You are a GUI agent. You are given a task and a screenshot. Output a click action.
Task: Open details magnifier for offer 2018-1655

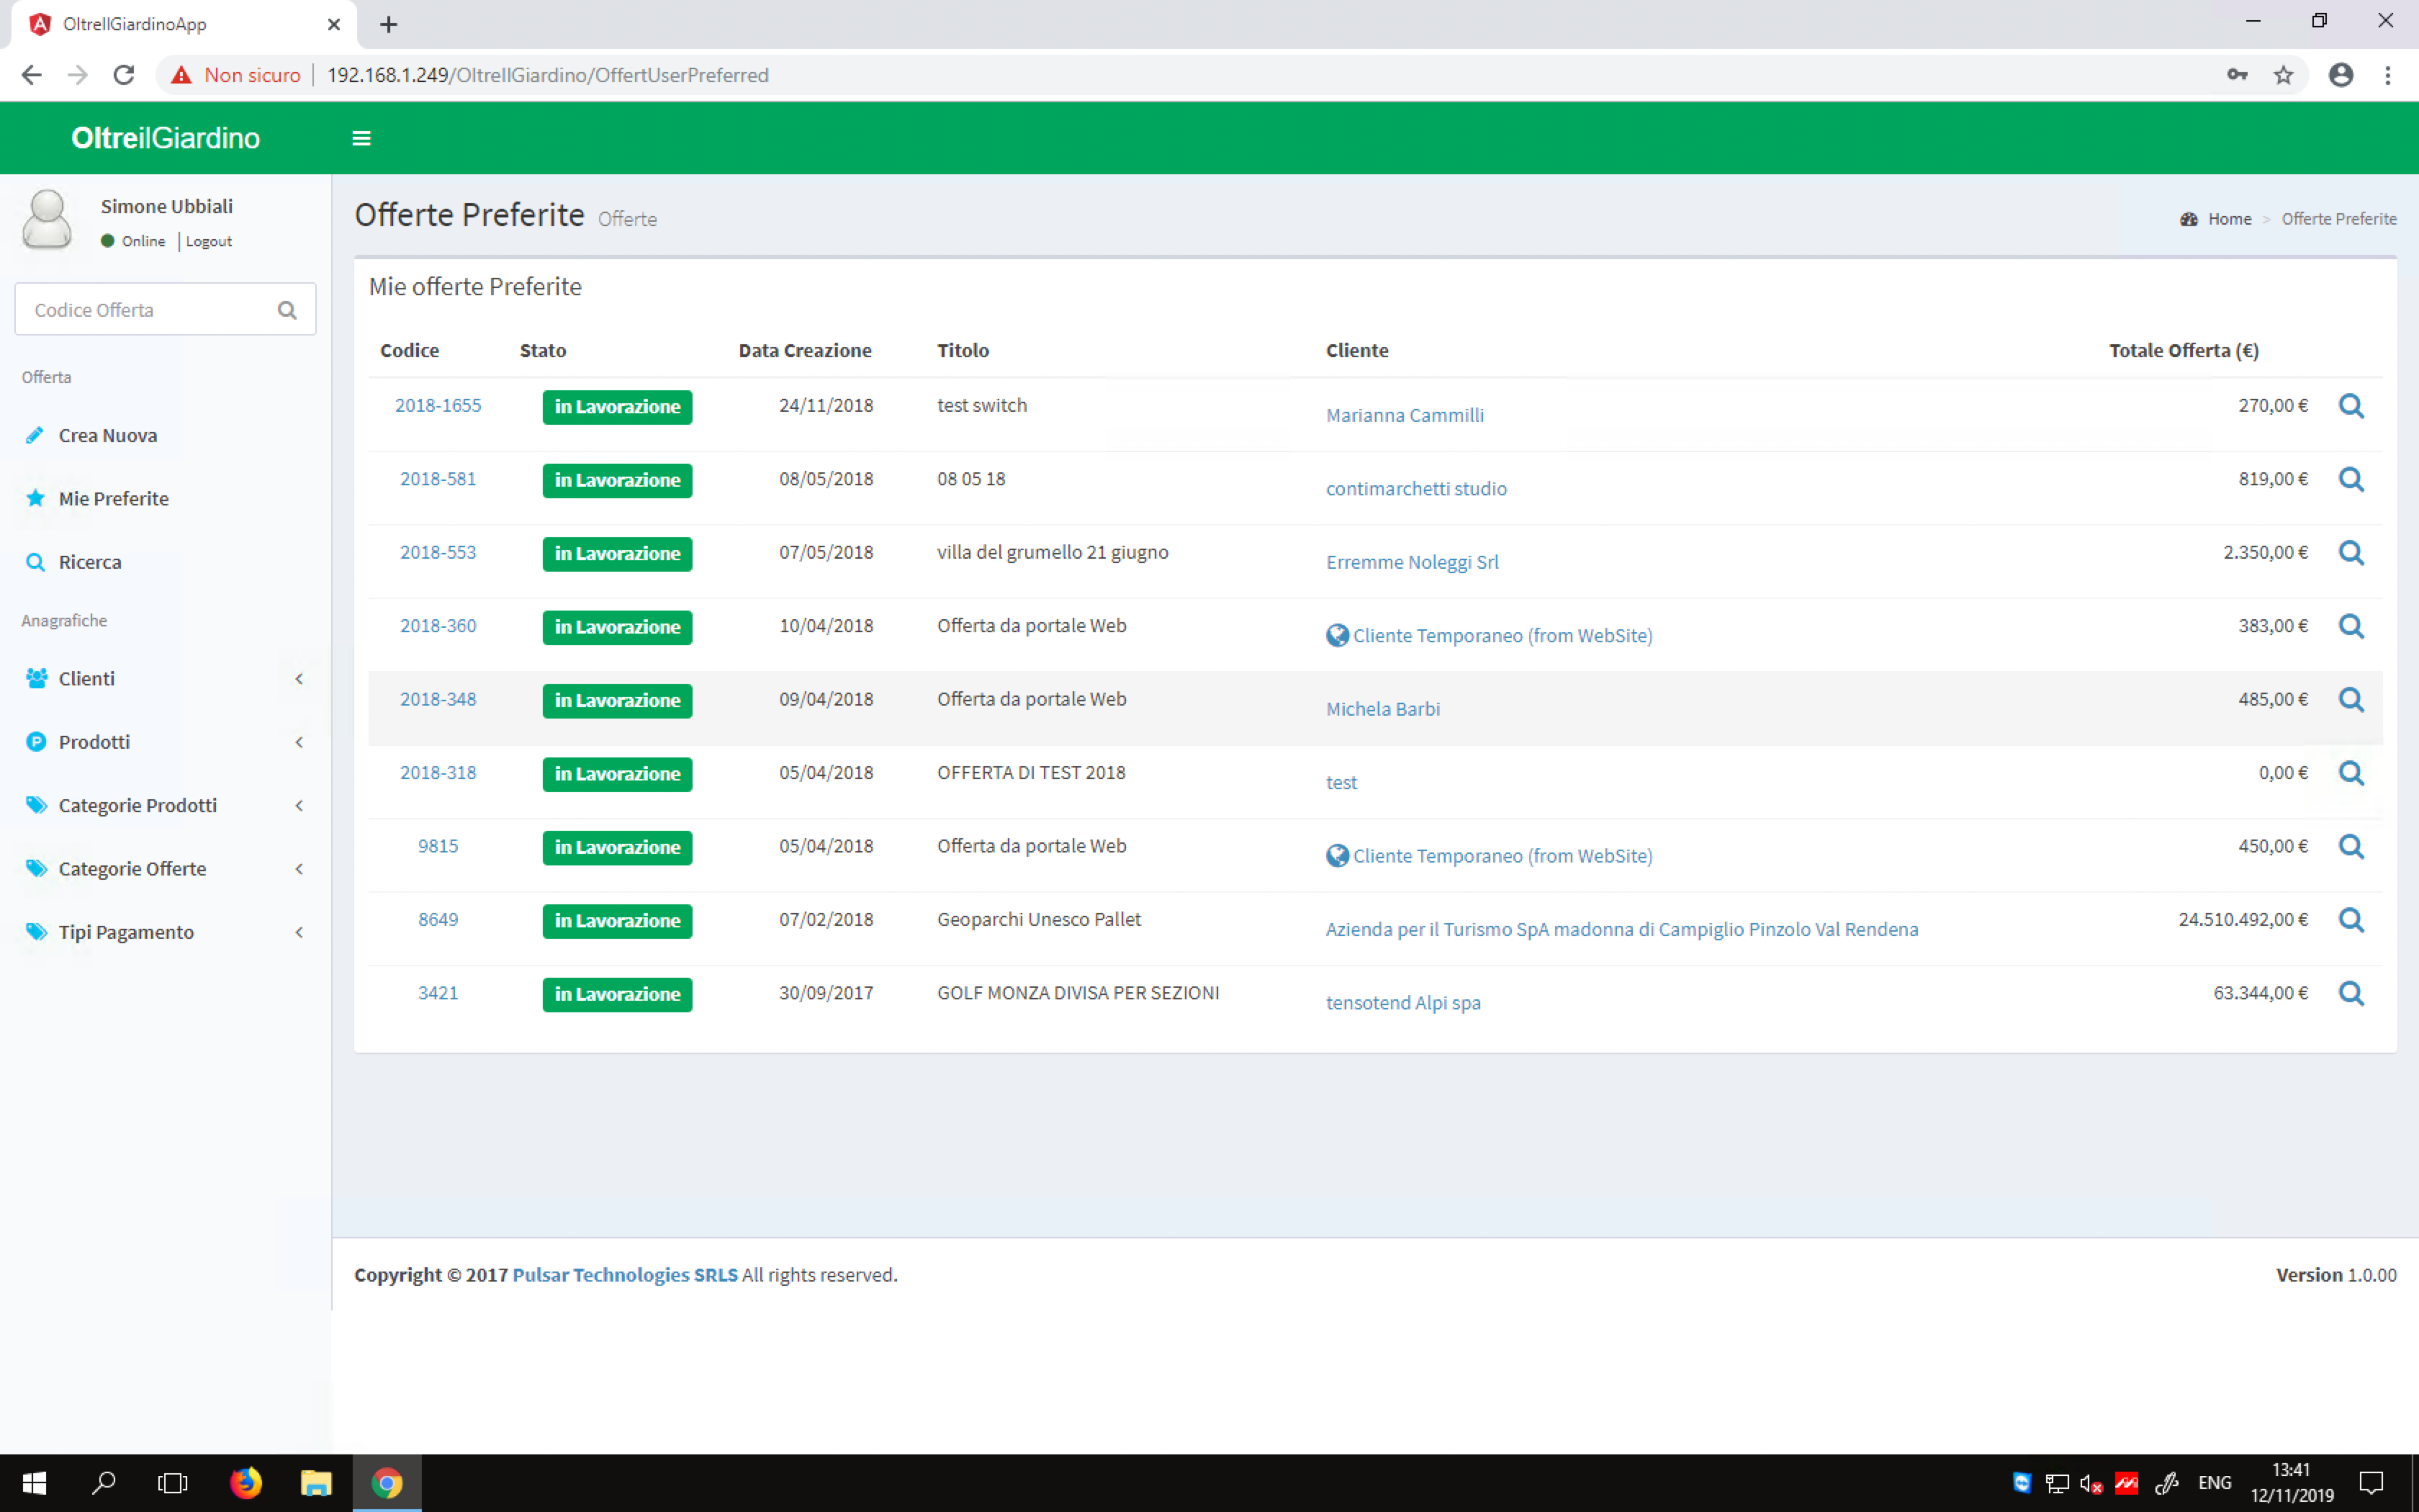click(x=2351, y=406)
